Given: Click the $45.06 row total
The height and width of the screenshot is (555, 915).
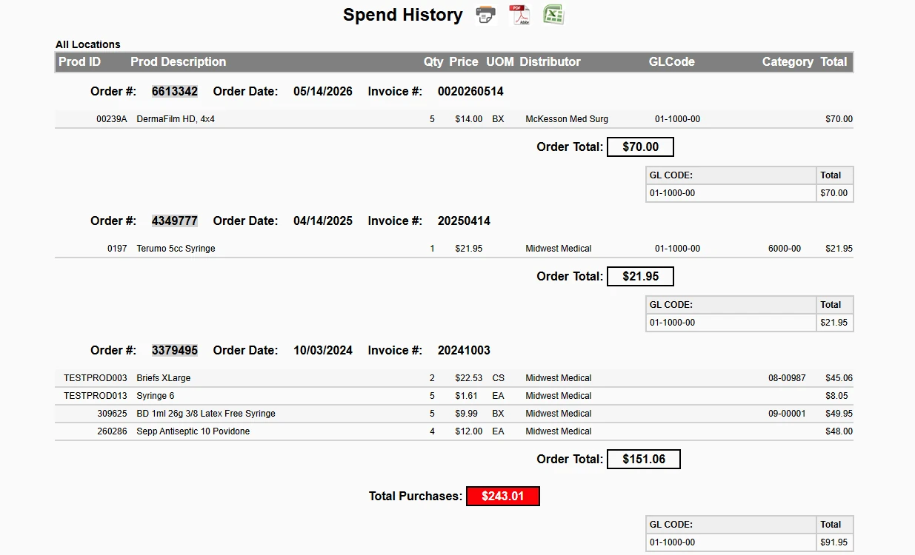Looking at the screenshot, I should [x=839, y=377].
